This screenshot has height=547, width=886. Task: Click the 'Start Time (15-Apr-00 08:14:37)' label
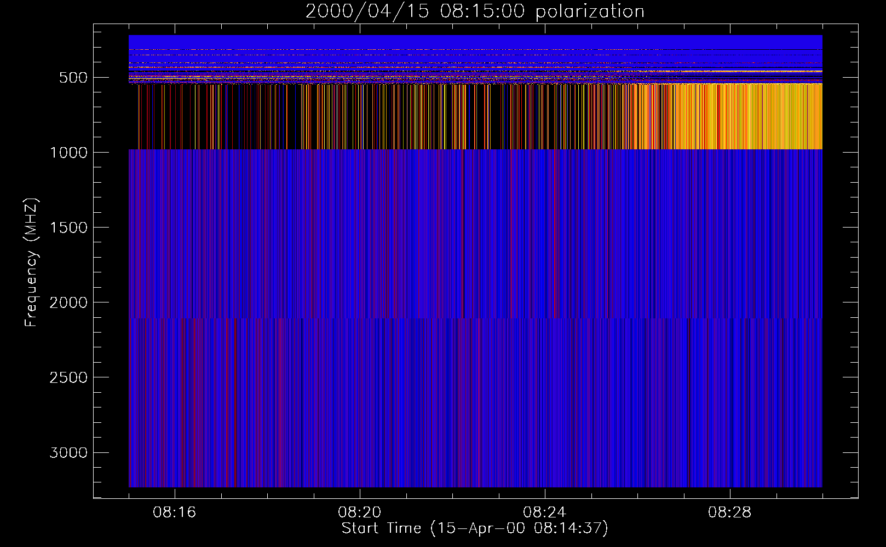point(475,528)
